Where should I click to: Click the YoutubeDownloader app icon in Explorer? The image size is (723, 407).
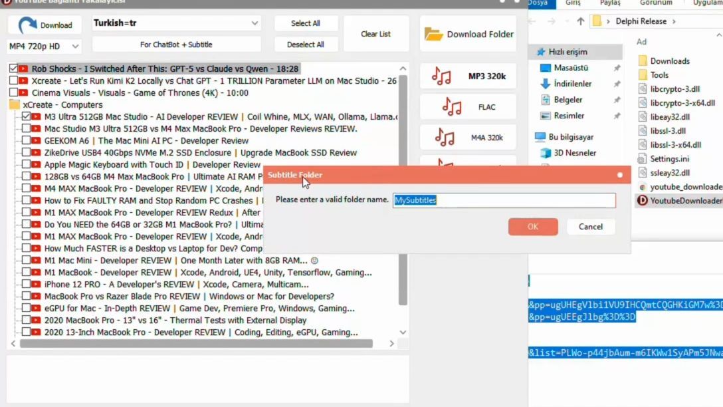(x=642, y=200)
